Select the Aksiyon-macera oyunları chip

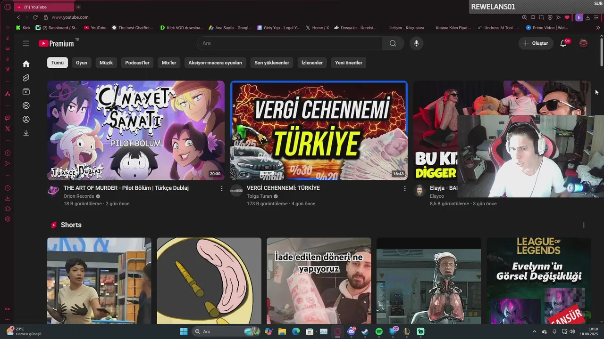click(x=215, y=63)
